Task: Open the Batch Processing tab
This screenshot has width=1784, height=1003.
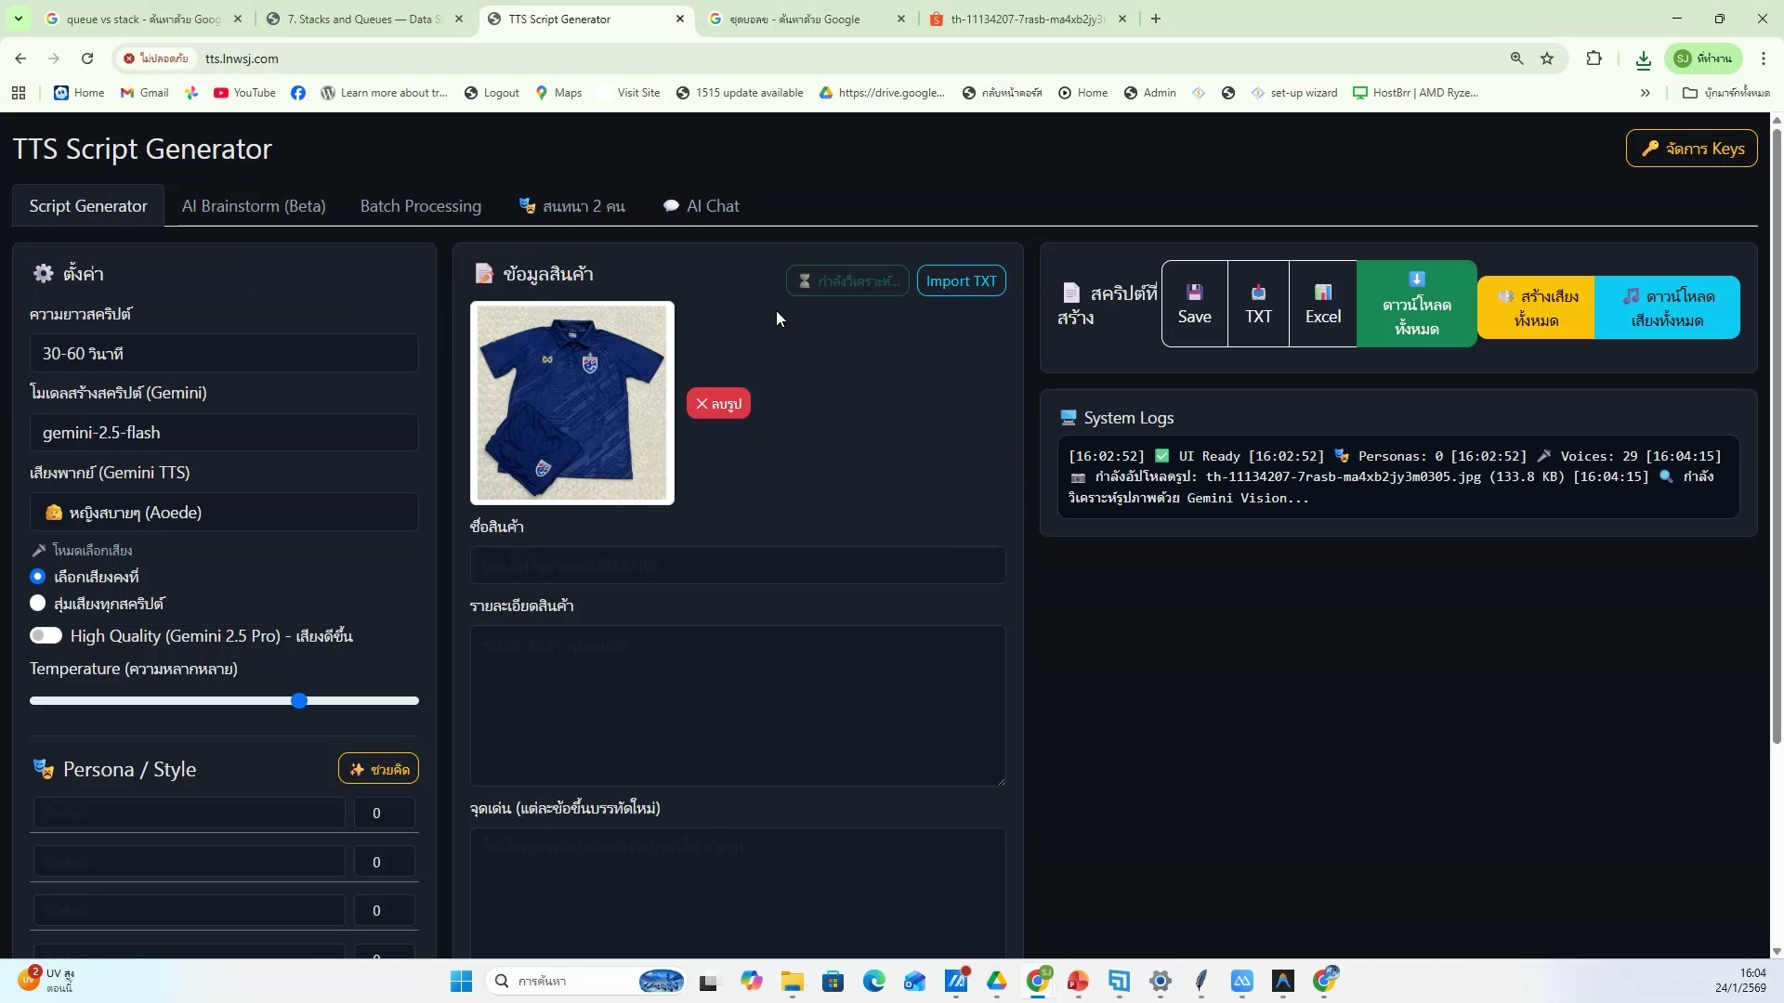Action: click(420, 206)
